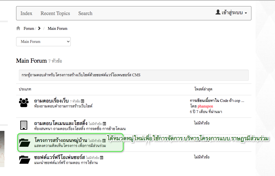Click the group people icon for ถามตอบเรื่องเว็บ
This screenshot has width=275, height=176.
click(x=24, y=103)
